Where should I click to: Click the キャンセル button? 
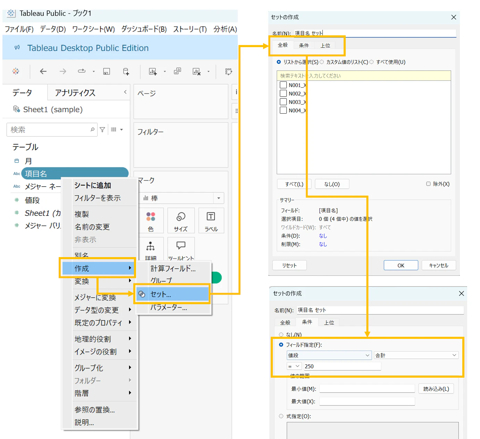[x=439, y=265]
